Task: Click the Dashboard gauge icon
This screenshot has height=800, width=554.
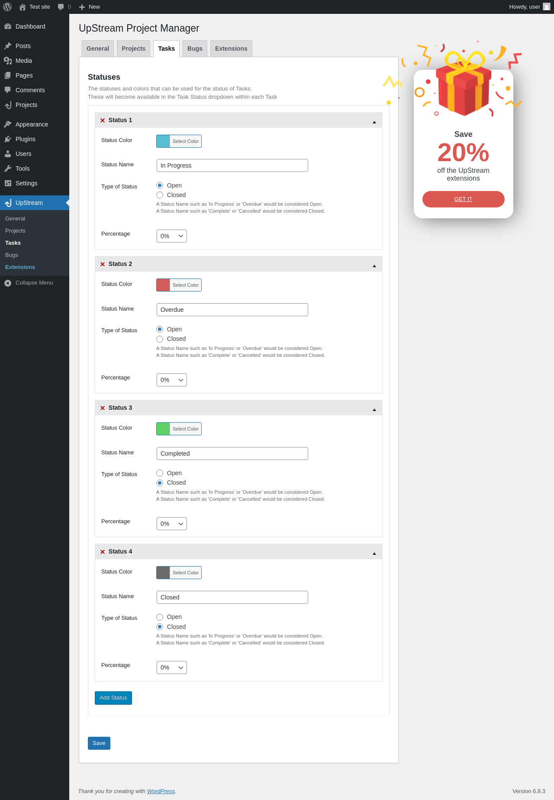Action: click(8, 26)
